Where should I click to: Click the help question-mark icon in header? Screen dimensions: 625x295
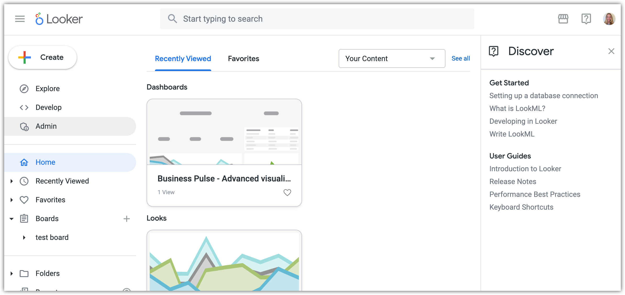click(586, 19)
